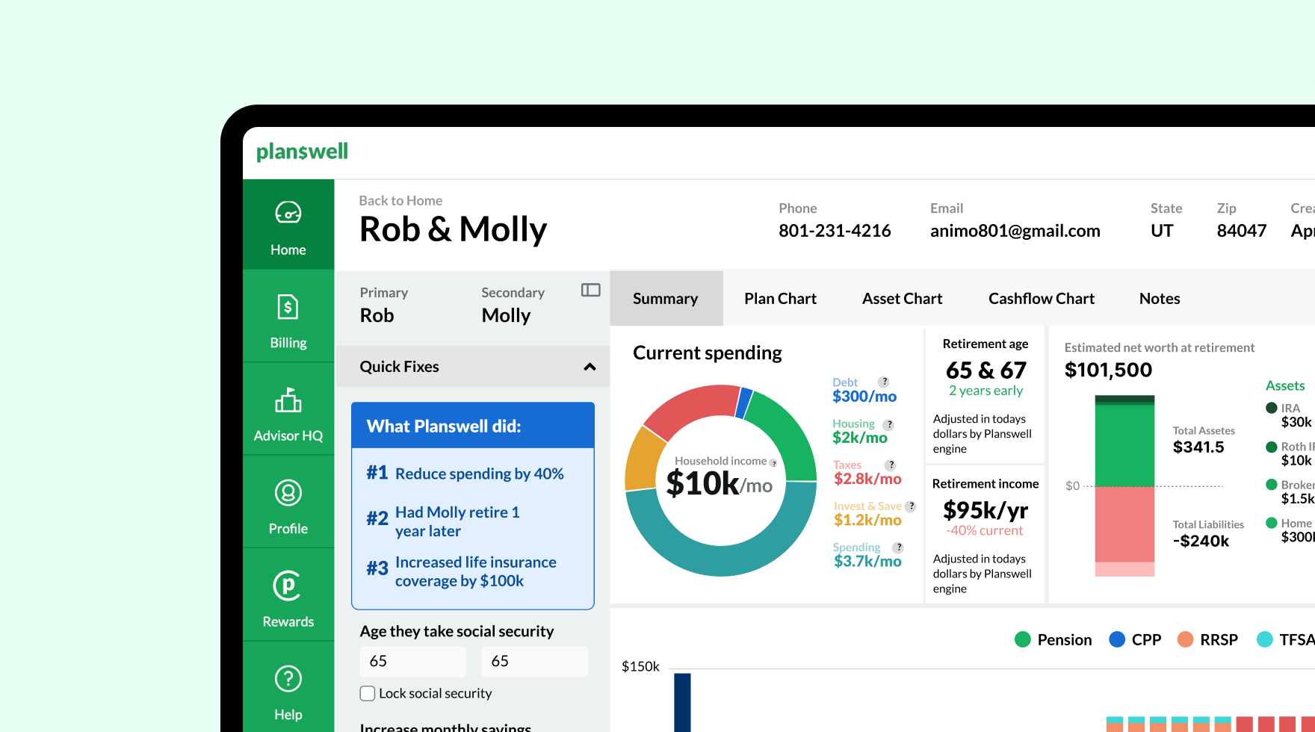Viewport: 1315px width, 732px height.
Task: Click the green total assets bar
Action: click(x=1124, y=444)
